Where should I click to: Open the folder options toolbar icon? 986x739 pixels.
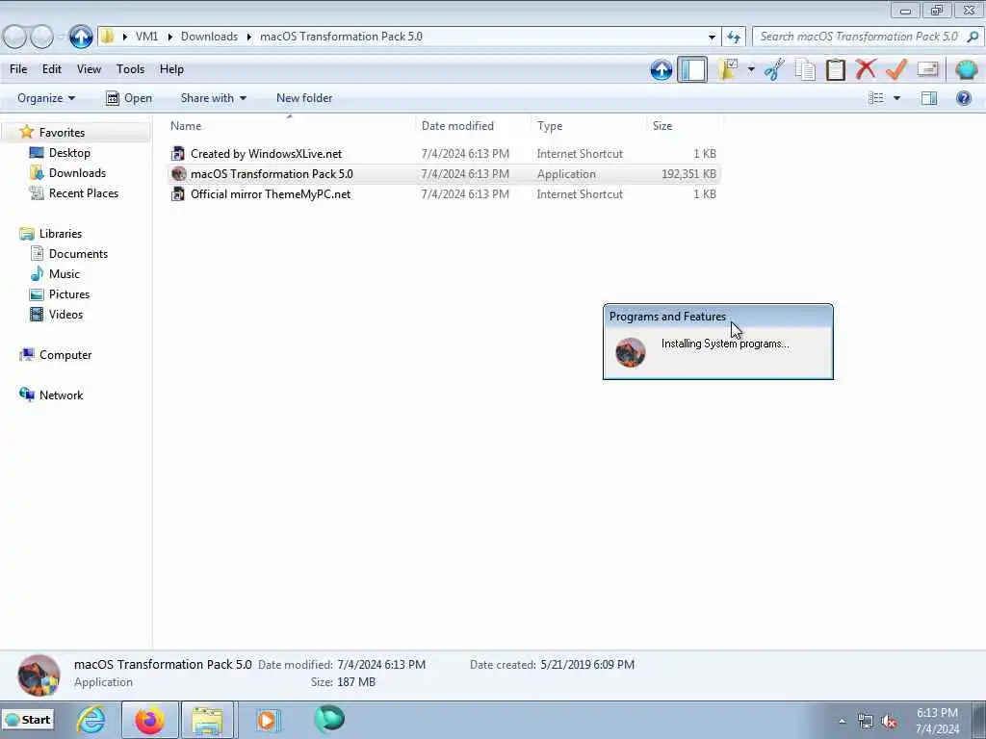click(x=729, y=69)
